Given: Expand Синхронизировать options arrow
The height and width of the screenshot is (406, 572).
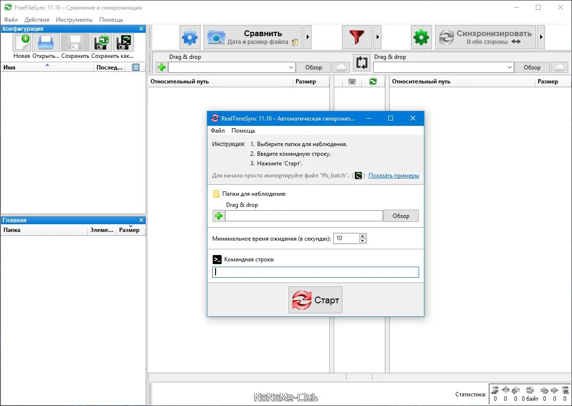Looking at the screenshot, I should (x=541, y=37).
